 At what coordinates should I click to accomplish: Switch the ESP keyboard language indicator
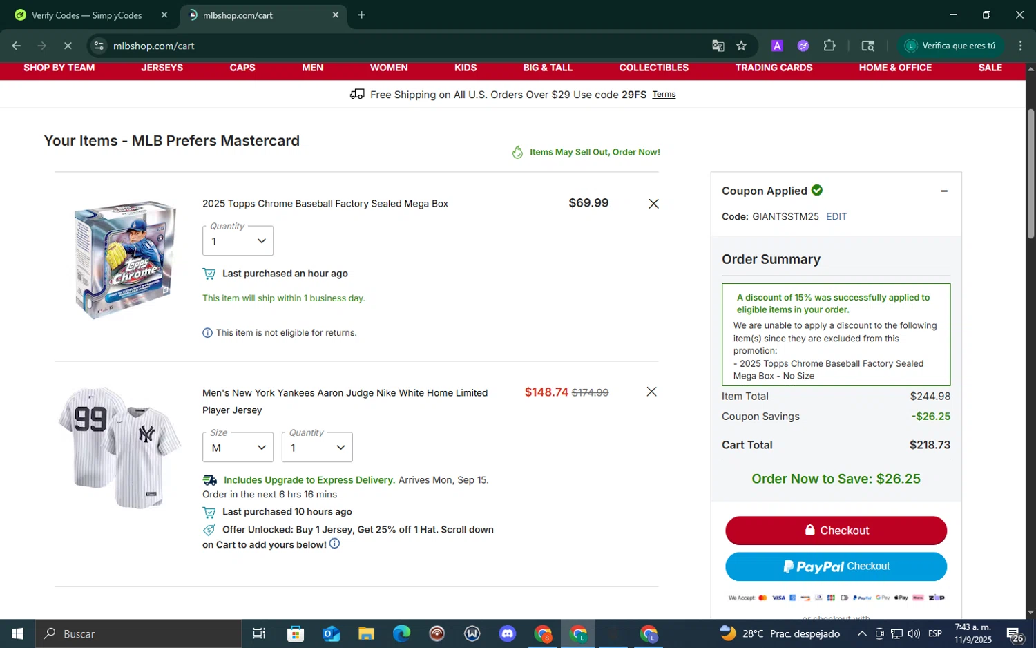click(x=935, y=633)
